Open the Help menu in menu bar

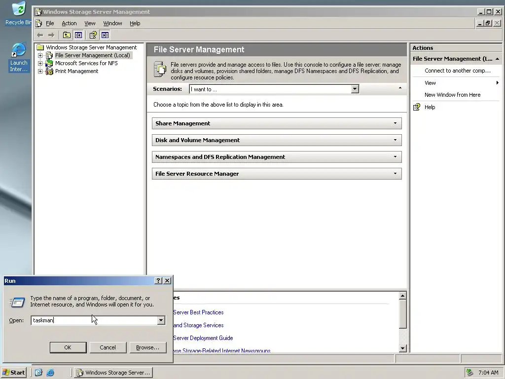point(135,23)
